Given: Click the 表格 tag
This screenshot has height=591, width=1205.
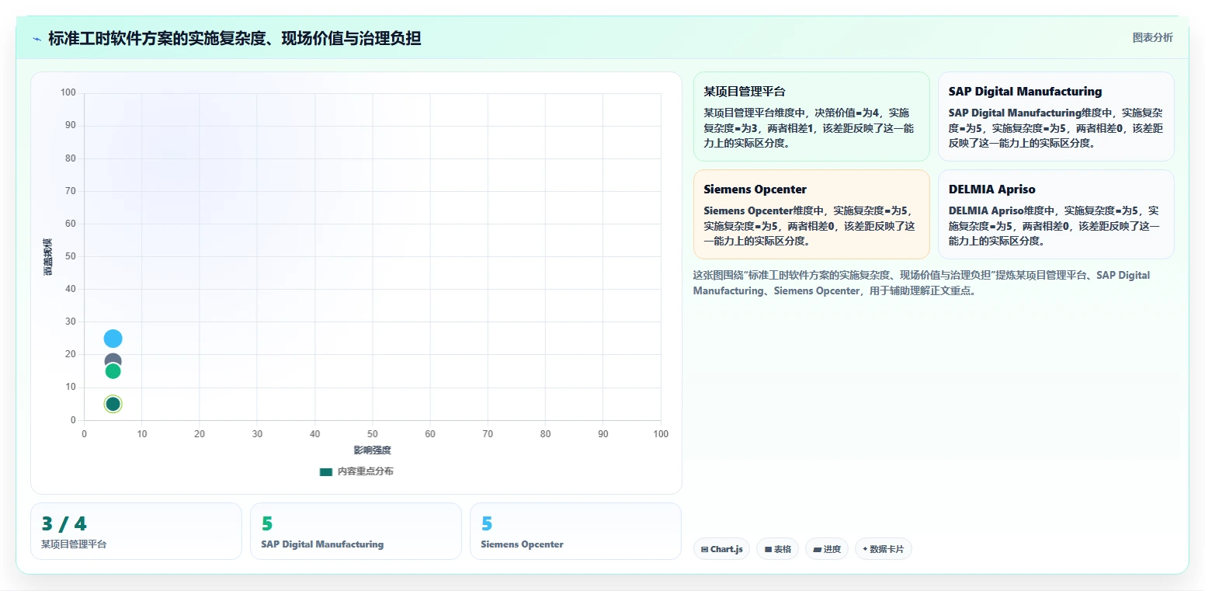Looking at the screenshot, I should coord(777,549).
